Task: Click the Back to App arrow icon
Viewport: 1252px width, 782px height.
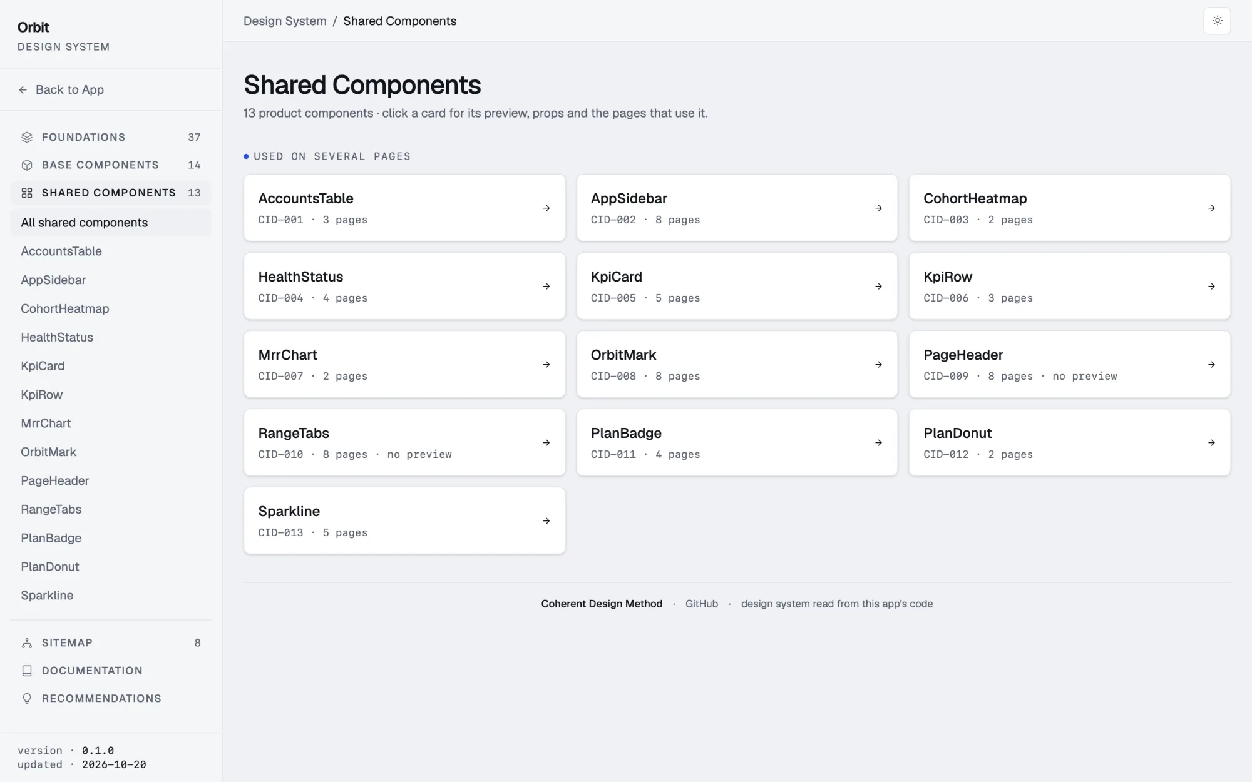Action: tap(23, 90)
